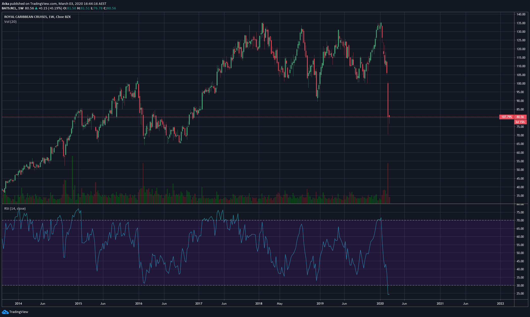Click the TradingView wordmark text

[19, 312]
